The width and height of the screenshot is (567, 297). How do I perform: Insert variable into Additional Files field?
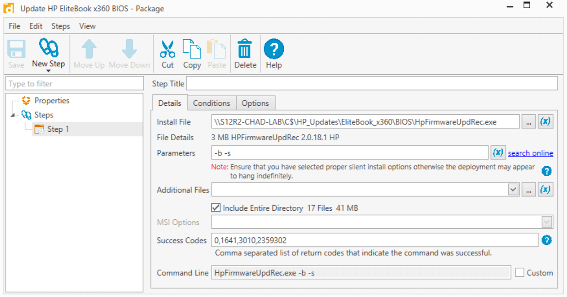point(545,190)
